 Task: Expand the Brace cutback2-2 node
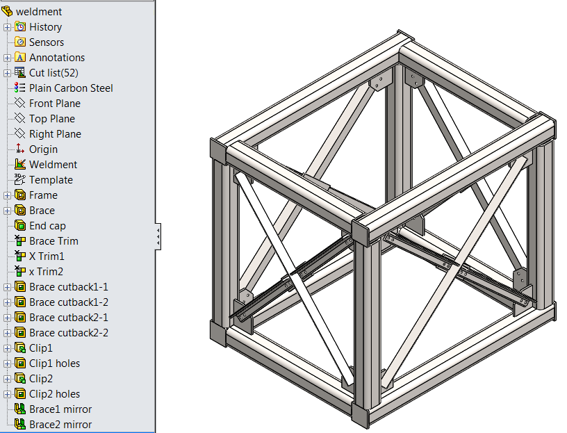click(7, 333)
